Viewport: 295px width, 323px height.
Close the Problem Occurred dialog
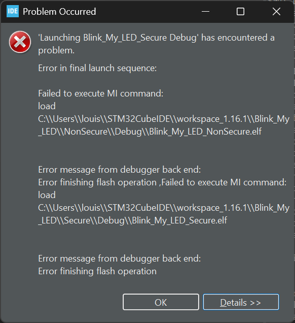point(276,11)
